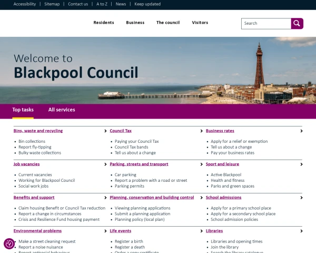316x253 pixels.
Task: Open the Environmental problems link
Action: tap(38, 231)
